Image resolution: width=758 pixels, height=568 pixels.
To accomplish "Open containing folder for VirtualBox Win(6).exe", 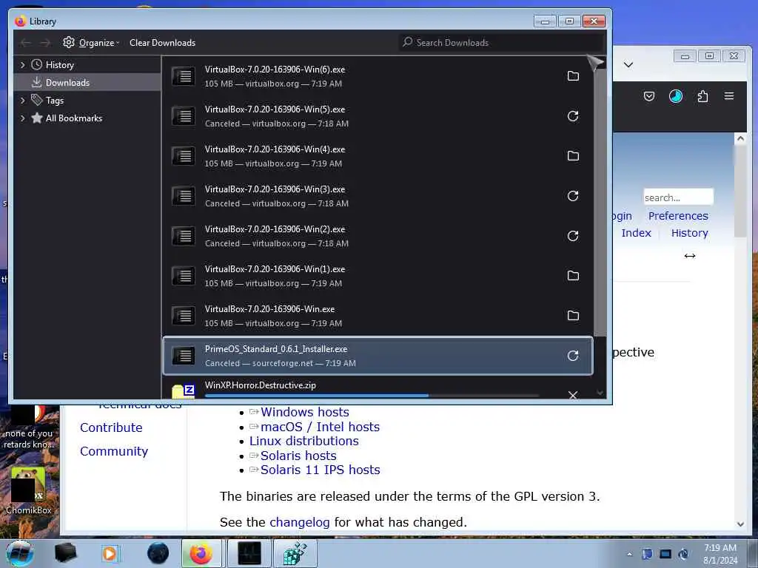I will coord(573,76).
